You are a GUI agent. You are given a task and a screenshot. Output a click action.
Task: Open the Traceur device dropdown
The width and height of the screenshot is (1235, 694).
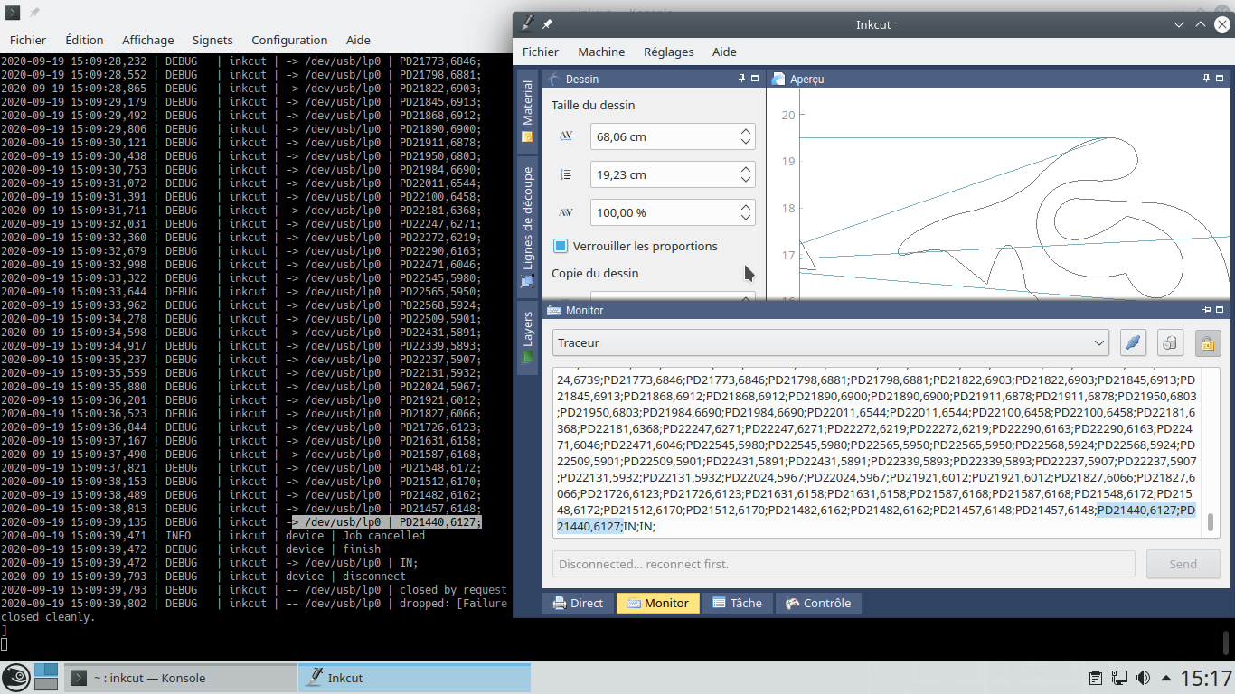[1098, 342]
